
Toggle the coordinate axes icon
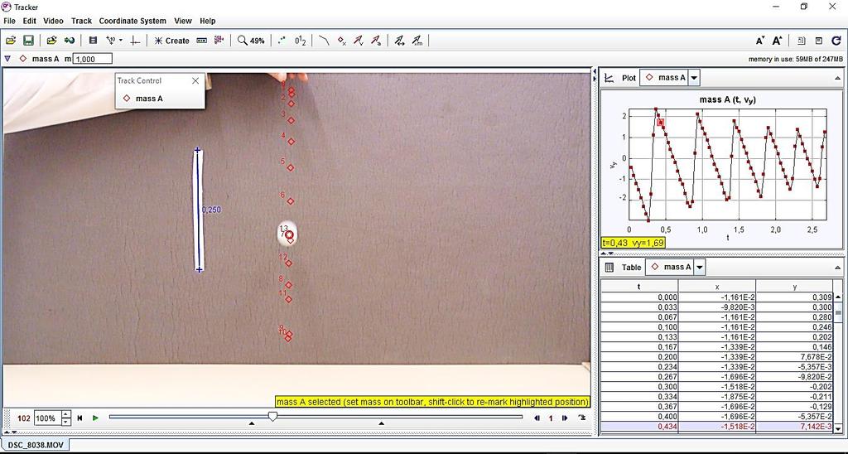[135, 41]
